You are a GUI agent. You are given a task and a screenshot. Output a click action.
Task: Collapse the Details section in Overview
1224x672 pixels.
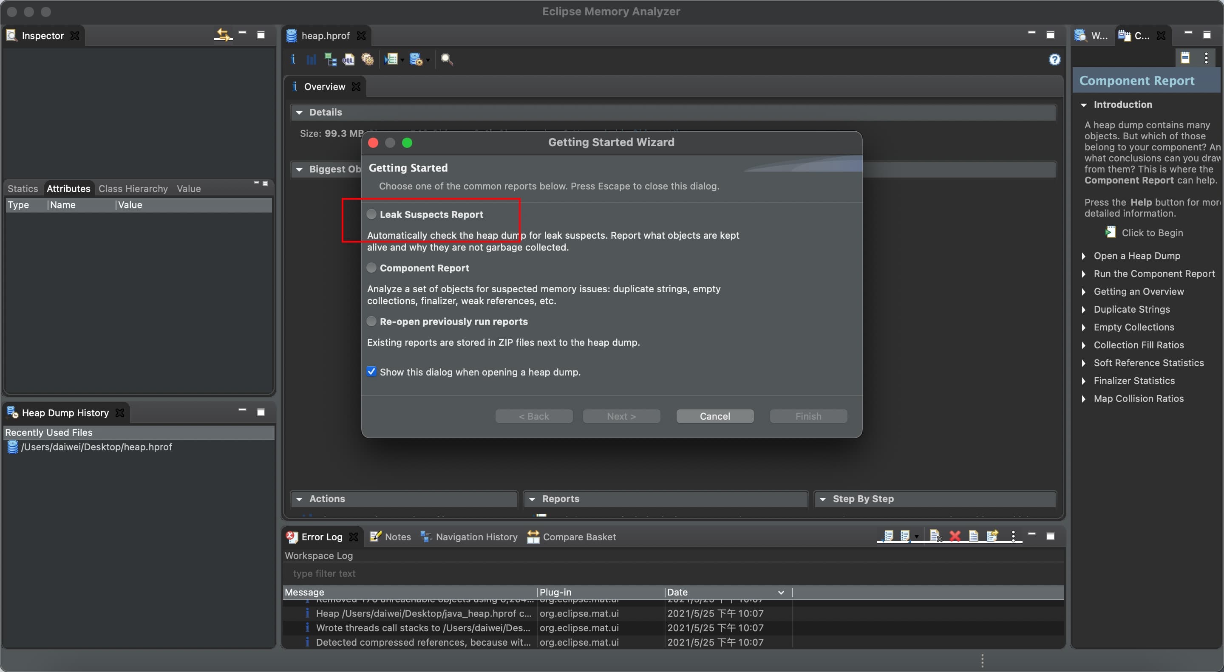pyautogui.click(x=299, y=113)
